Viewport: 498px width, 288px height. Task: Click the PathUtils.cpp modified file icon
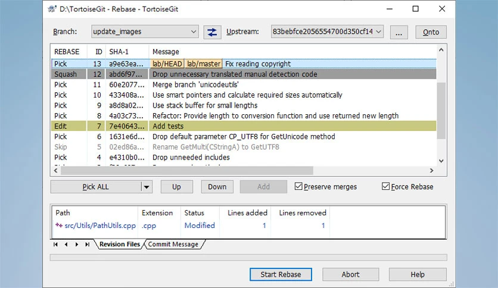click(59, 225)
